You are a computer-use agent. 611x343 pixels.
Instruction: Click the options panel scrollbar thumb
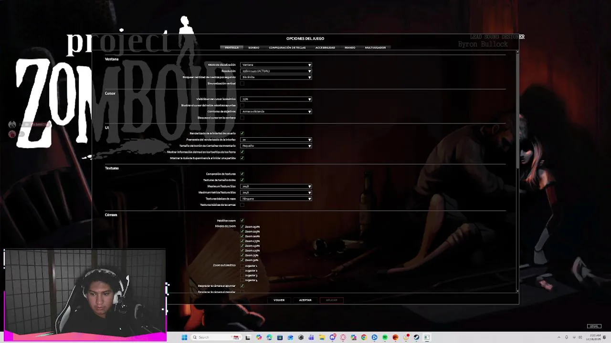[518, 111]
